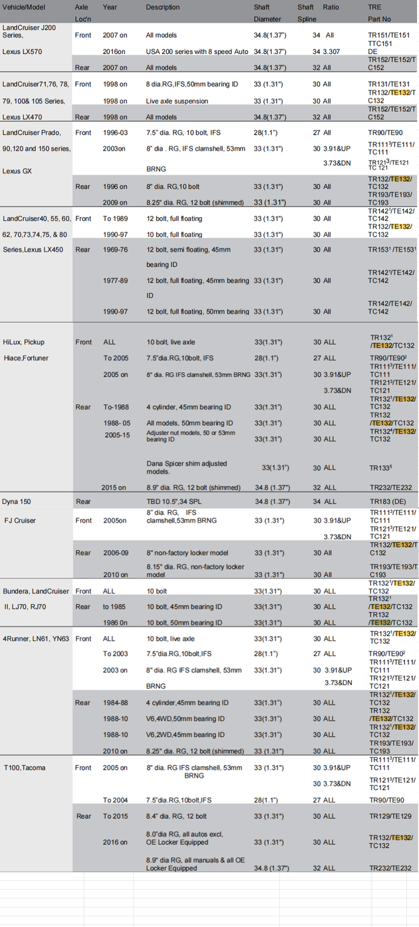419x927 pixels.
Task: Select the Description column header cell
Action: [x=163, y=7]
